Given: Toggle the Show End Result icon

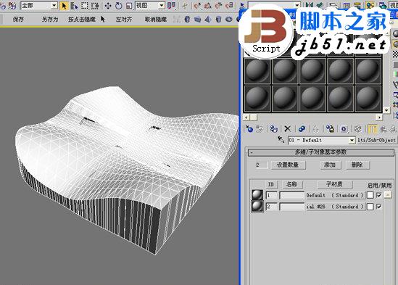Looking at the screenshot, I should point(372,129).
